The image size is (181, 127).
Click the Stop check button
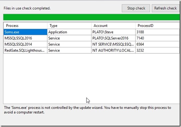pos(136,8)
